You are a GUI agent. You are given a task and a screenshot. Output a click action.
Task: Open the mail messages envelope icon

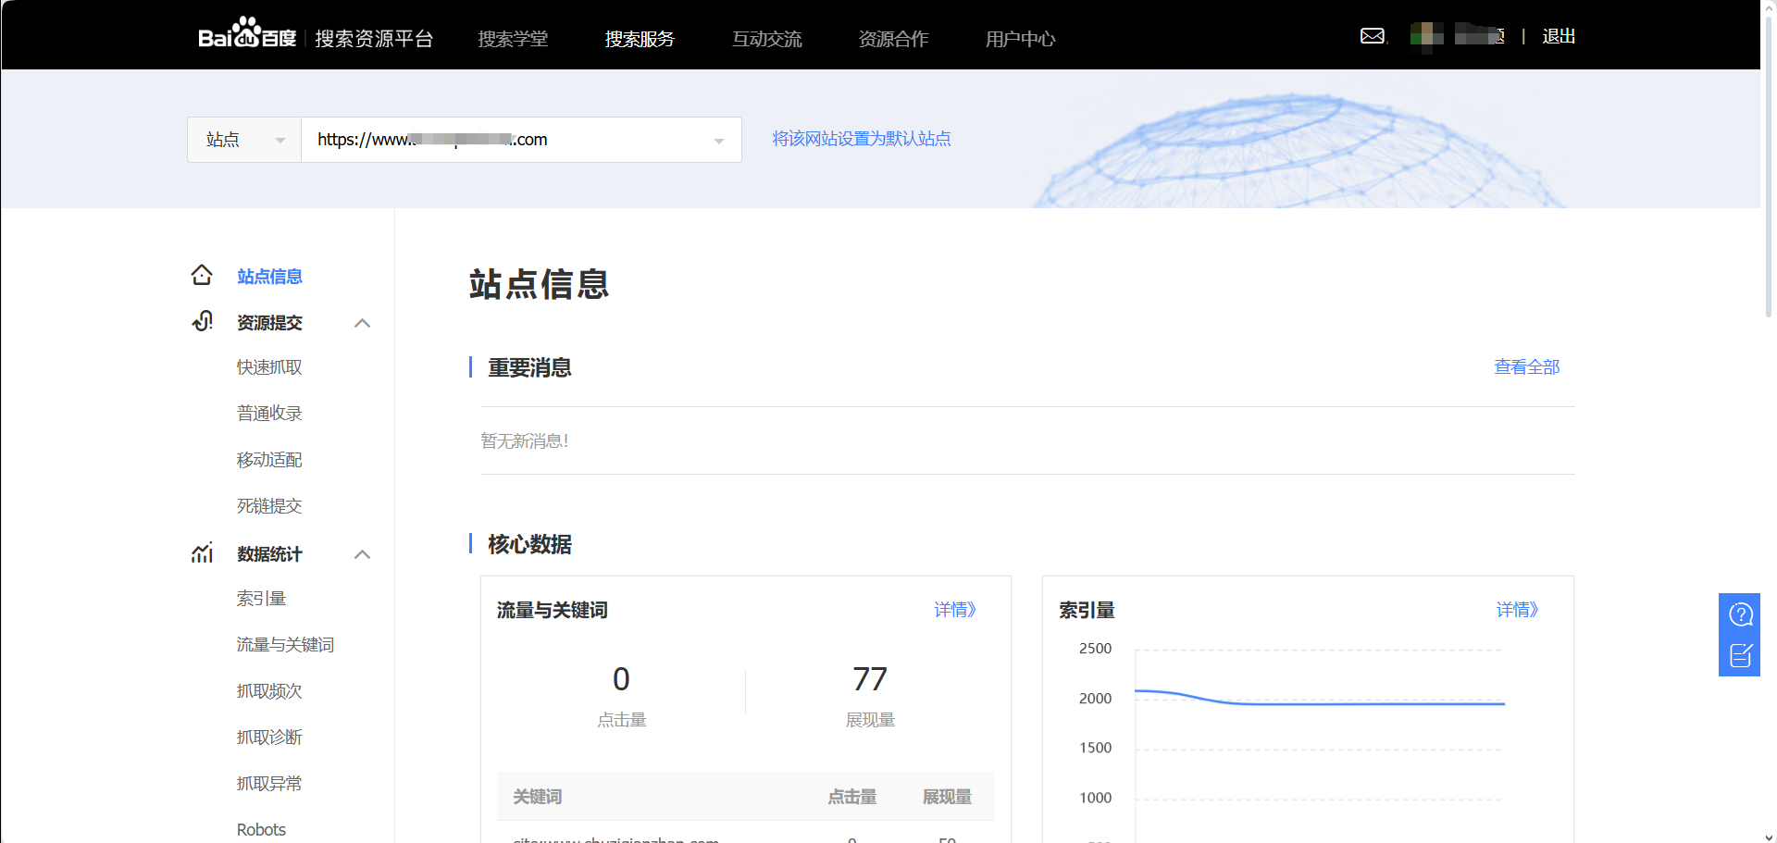click(x=1373, y=36)
